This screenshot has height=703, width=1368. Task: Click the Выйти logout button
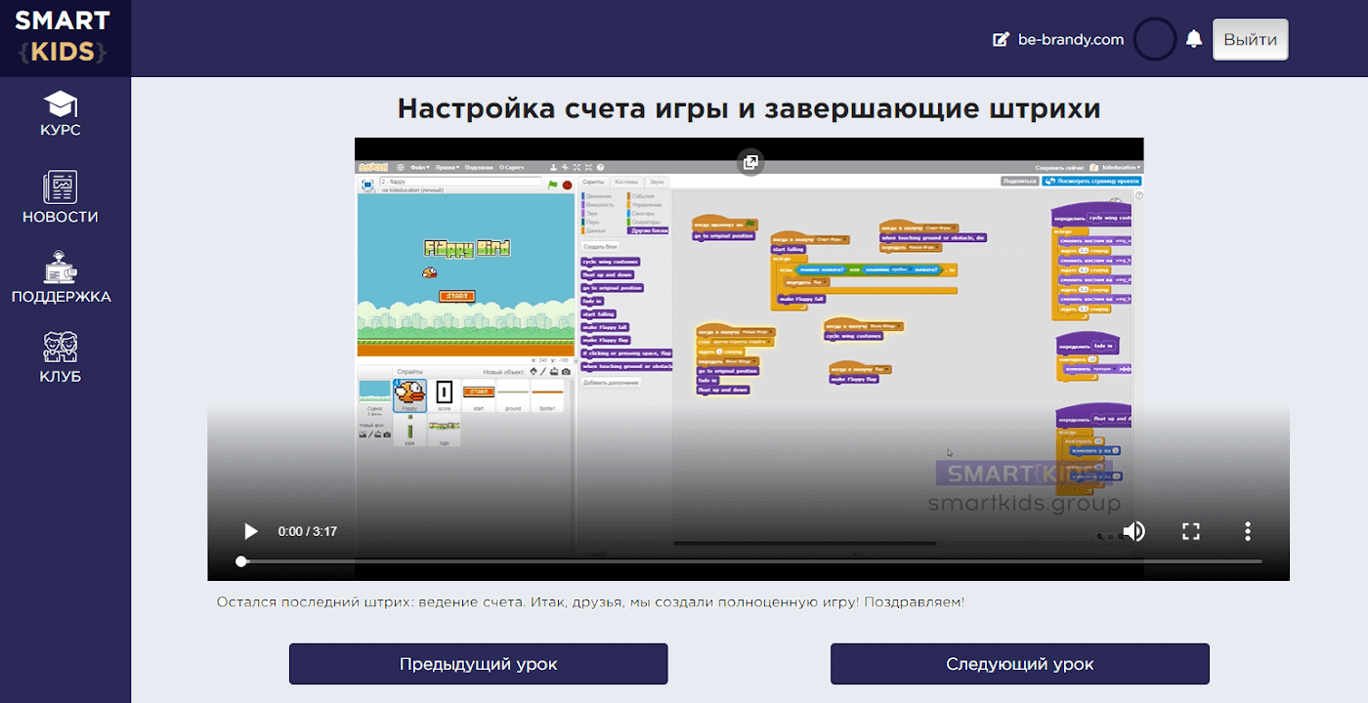pyautogui.click(x=1250, y=40)
